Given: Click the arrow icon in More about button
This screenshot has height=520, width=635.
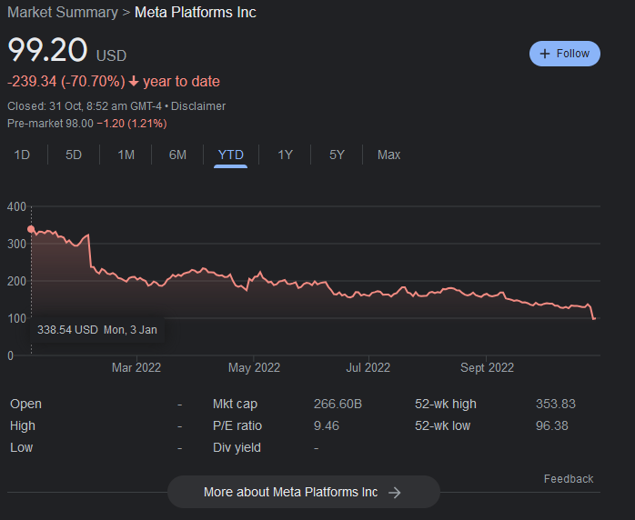Looking at the screenshot, I should [395, 493].
